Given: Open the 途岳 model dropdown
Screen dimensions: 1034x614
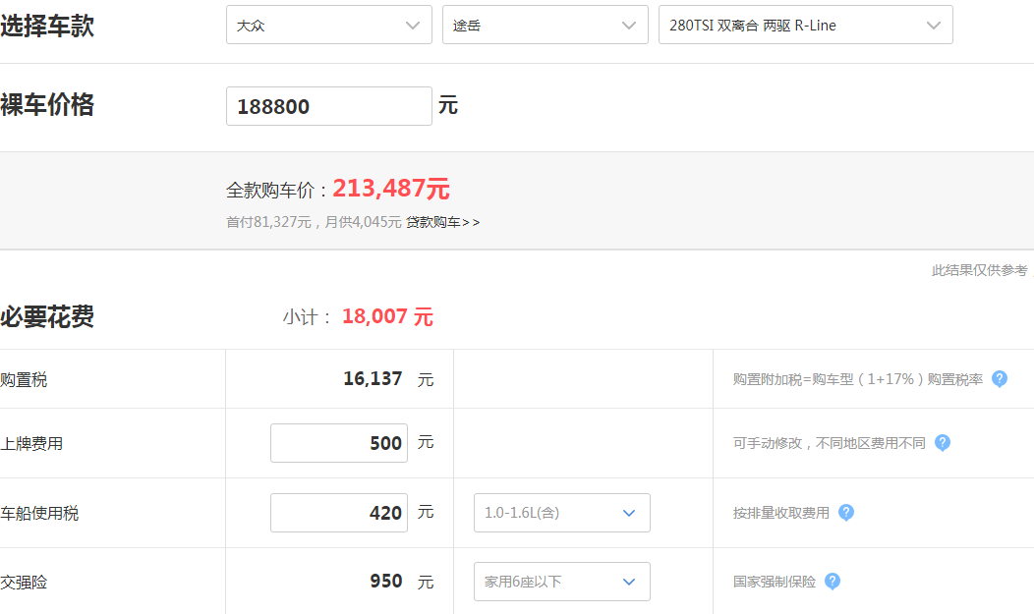Looking at the screenshot, I should pyautogui.click(x=546, y=25).
